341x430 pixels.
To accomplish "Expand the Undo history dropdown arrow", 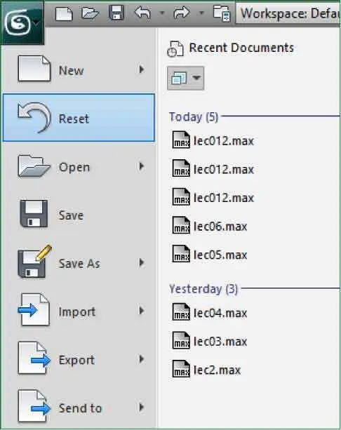I will coord(162,13).
